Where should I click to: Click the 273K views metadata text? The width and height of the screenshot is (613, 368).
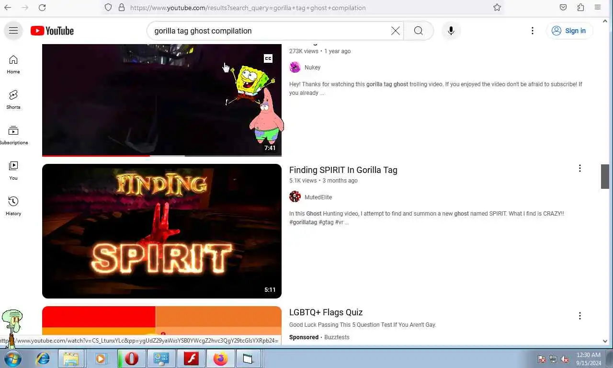pos(304,51)
